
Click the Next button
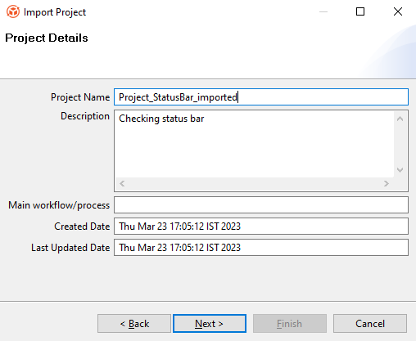tap(210, 324)
